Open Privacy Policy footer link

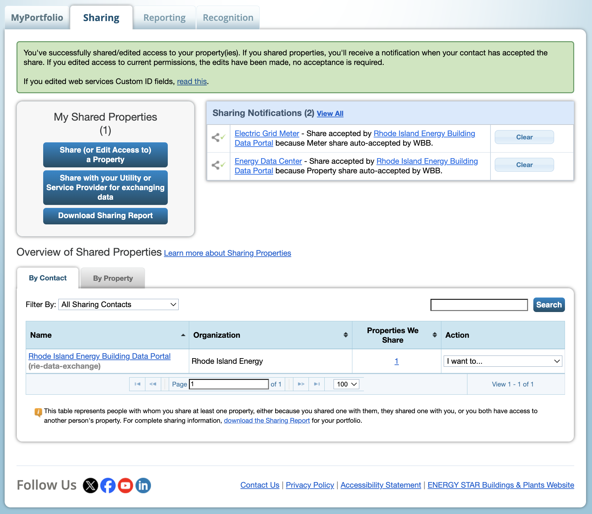(x=310, y=485)
